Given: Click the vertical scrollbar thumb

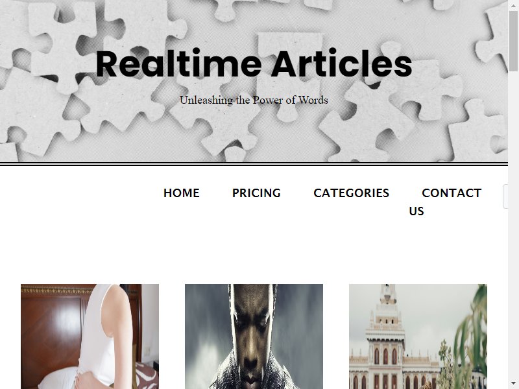Looking at the screenshot, I should coord(513,40).
